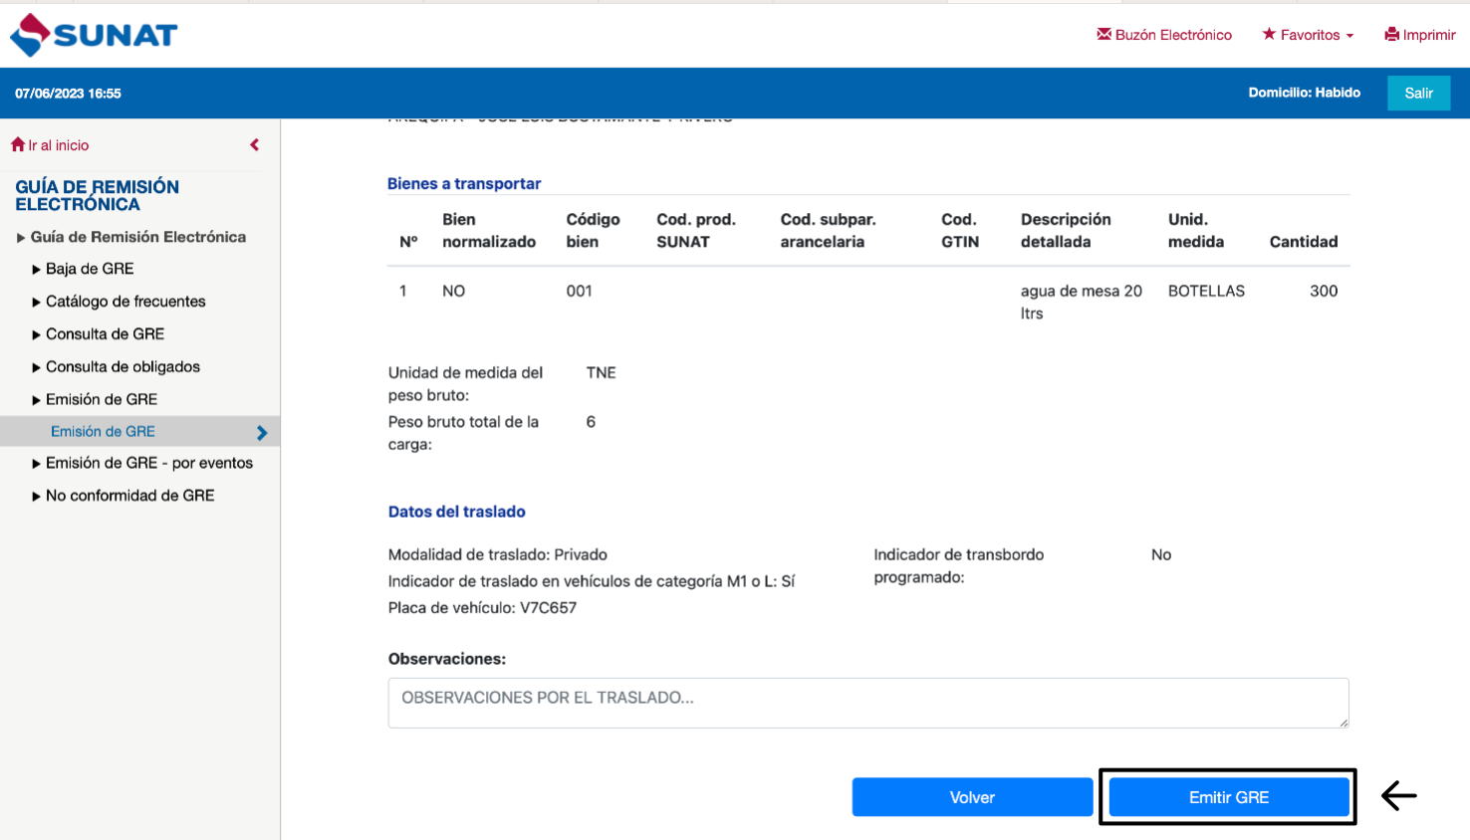Click the SUNAT logo
Screen dimensions: 1470x840
(94, 35)
